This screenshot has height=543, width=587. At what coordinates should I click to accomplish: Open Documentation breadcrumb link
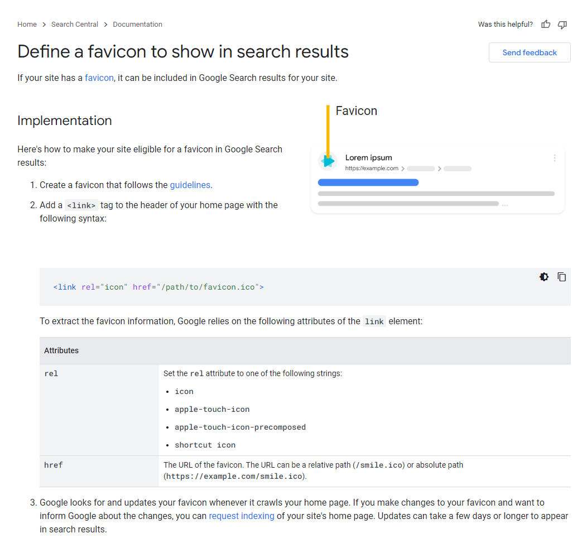(137, 25)
